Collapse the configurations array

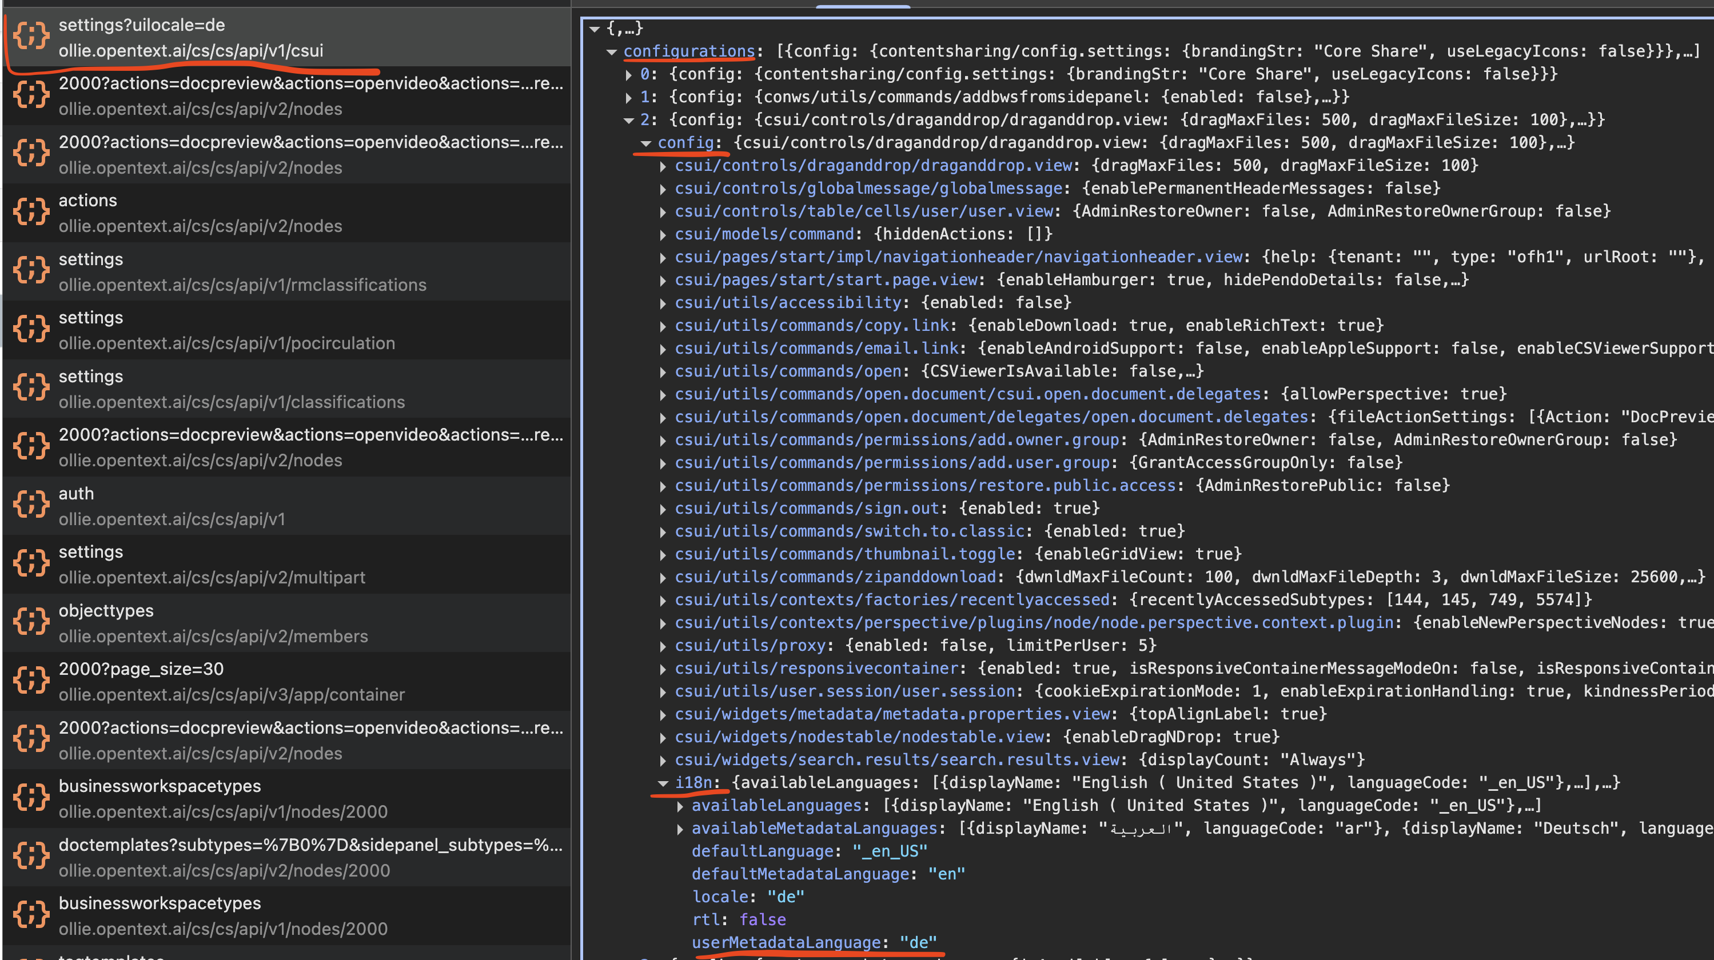(x=612, y=52)
